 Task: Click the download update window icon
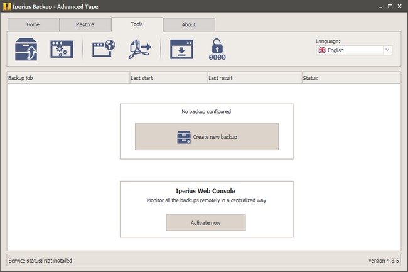point(181,49)
